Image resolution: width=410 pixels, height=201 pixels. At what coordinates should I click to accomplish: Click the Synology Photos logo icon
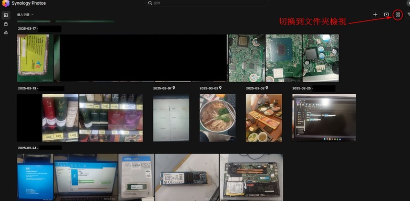tap(6, 3)
